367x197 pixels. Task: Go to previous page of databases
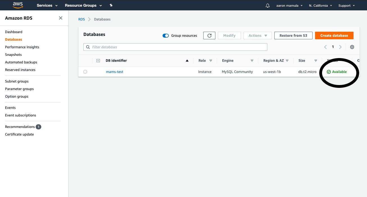pyautogui.click(x=325, y=47)
